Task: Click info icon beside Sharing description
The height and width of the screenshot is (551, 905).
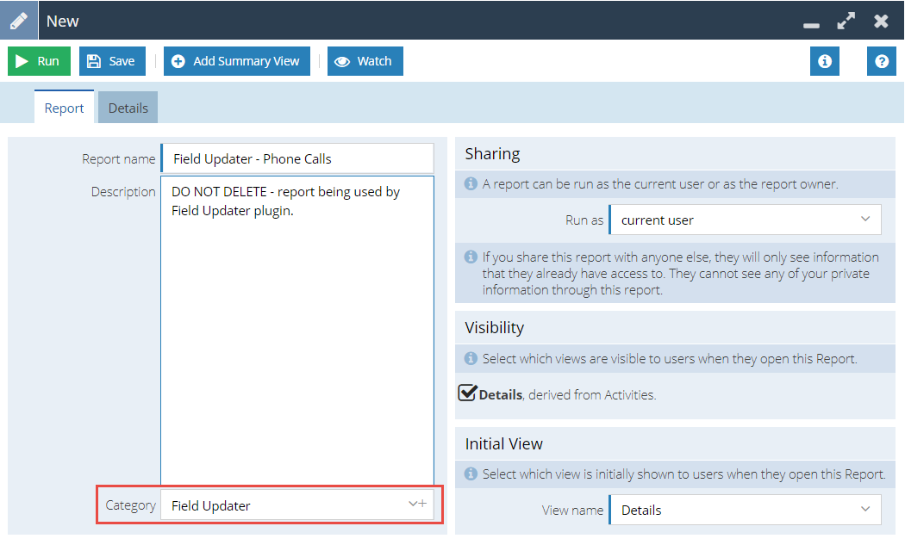Action: pos(471,183)
